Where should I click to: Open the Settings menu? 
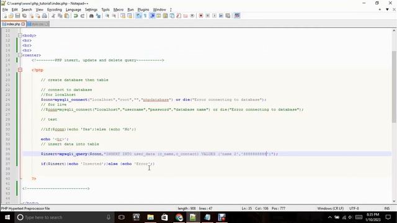(x=91, y=10)
